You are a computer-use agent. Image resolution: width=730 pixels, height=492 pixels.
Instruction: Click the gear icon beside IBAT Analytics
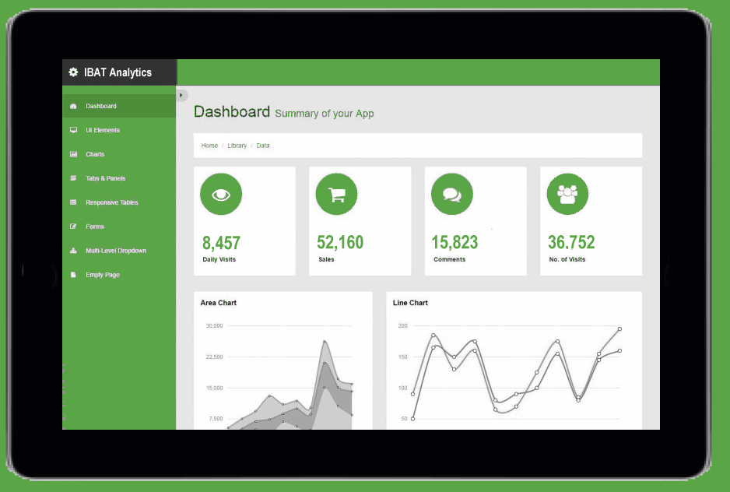click(x=73, y=72)
